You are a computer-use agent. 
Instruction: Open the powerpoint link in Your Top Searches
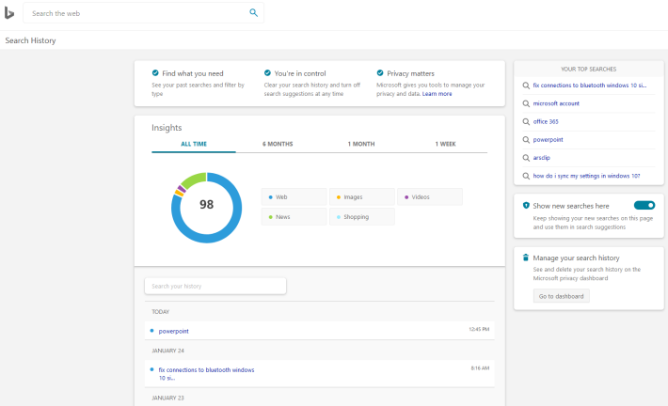coord(548,140)
